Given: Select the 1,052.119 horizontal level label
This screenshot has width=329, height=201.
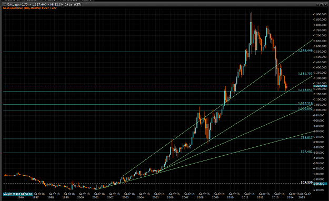Looking at the screenshot, I should [305, 104].
